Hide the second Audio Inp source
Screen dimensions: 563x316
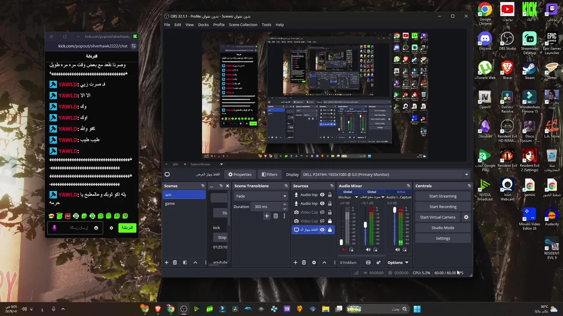[x=322, y=203]
